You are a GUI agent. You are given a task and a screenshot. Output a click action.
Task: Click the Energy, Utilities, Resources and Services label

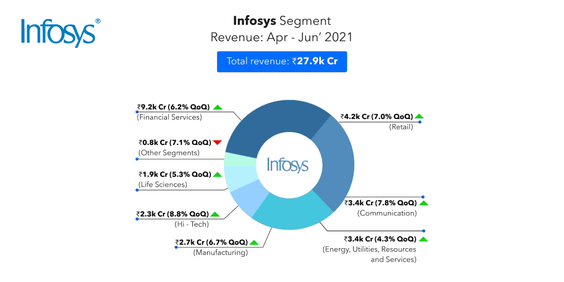point(370,254)
